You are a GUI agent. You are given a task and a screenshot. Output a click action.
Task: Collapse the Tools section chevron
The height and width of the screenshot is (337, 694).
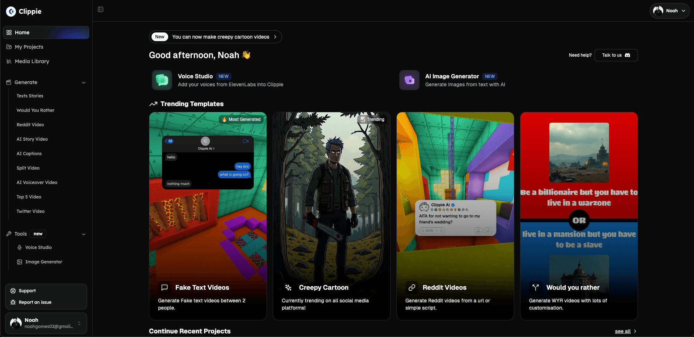coord(84,234)
